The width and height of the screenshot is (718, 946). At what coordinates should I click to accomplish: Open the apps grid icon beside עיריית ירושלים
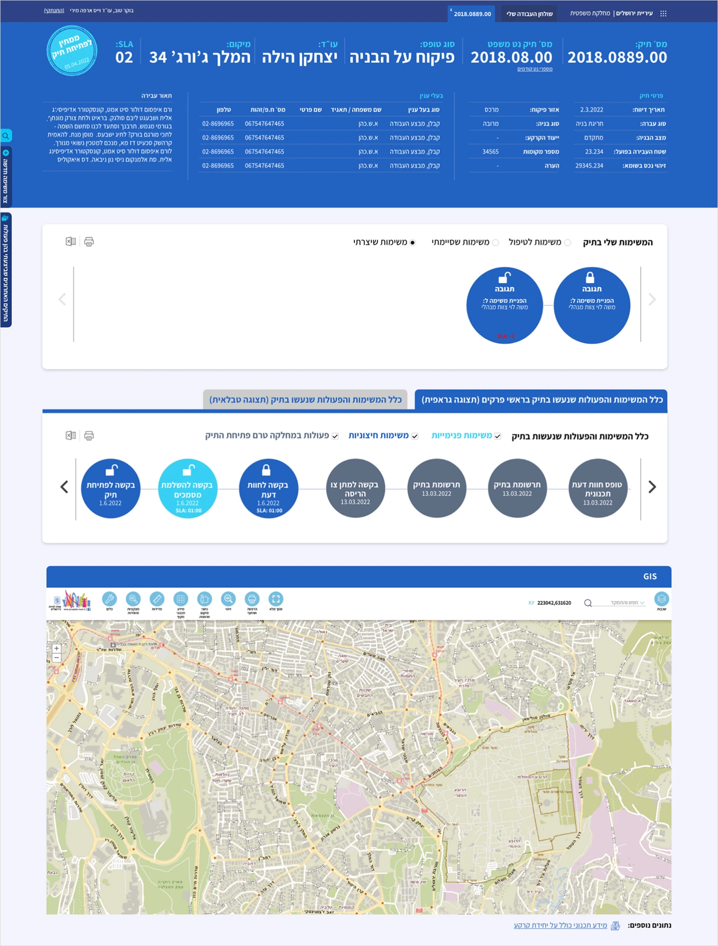[x=663, y=13]
